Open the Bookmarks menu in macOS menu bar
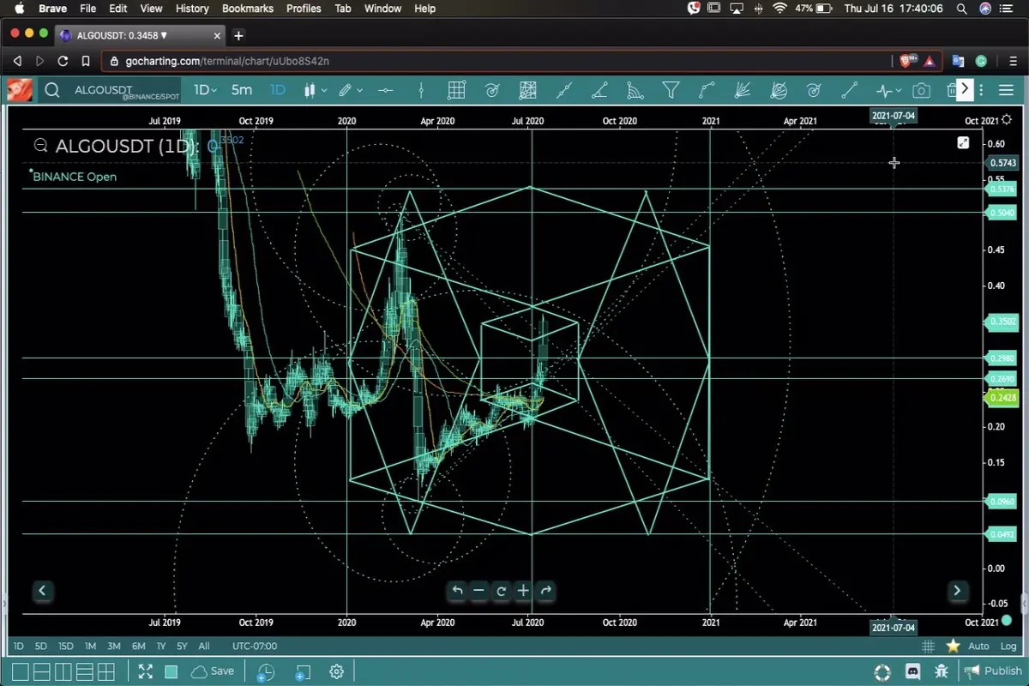The height and width of the screenshot is (686, 1029). click(247, 9)
